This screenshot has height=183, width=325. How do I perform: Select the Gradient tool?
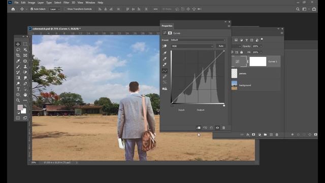click(x=18, y=78)
